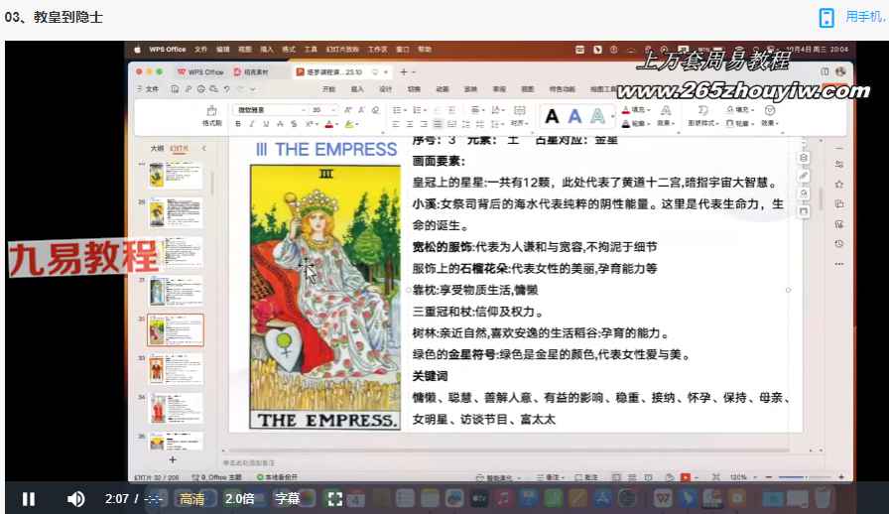Screen dimensions: 889x514
Task: Apply the text highlight color
Action: [x=348, y=124]
